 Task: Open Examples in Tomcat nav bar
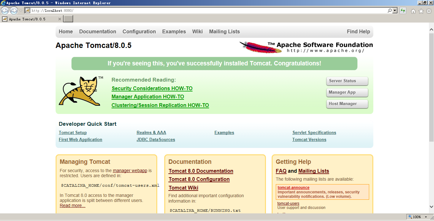click(x=174, y=31)
